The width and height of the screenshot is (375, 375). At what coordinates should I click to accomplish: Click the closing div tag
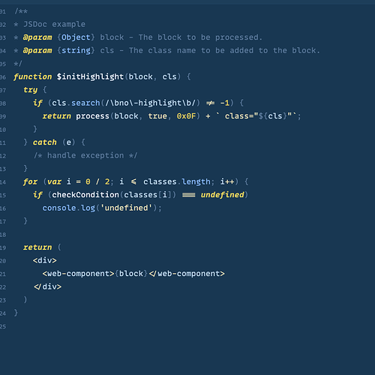coord(47,286)
